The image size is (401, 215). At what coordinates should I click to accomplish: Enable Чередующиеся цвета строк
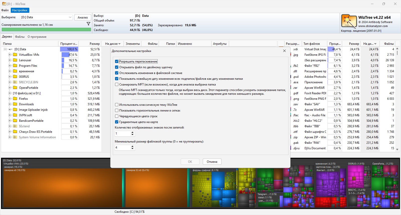[x=117, y=116]
